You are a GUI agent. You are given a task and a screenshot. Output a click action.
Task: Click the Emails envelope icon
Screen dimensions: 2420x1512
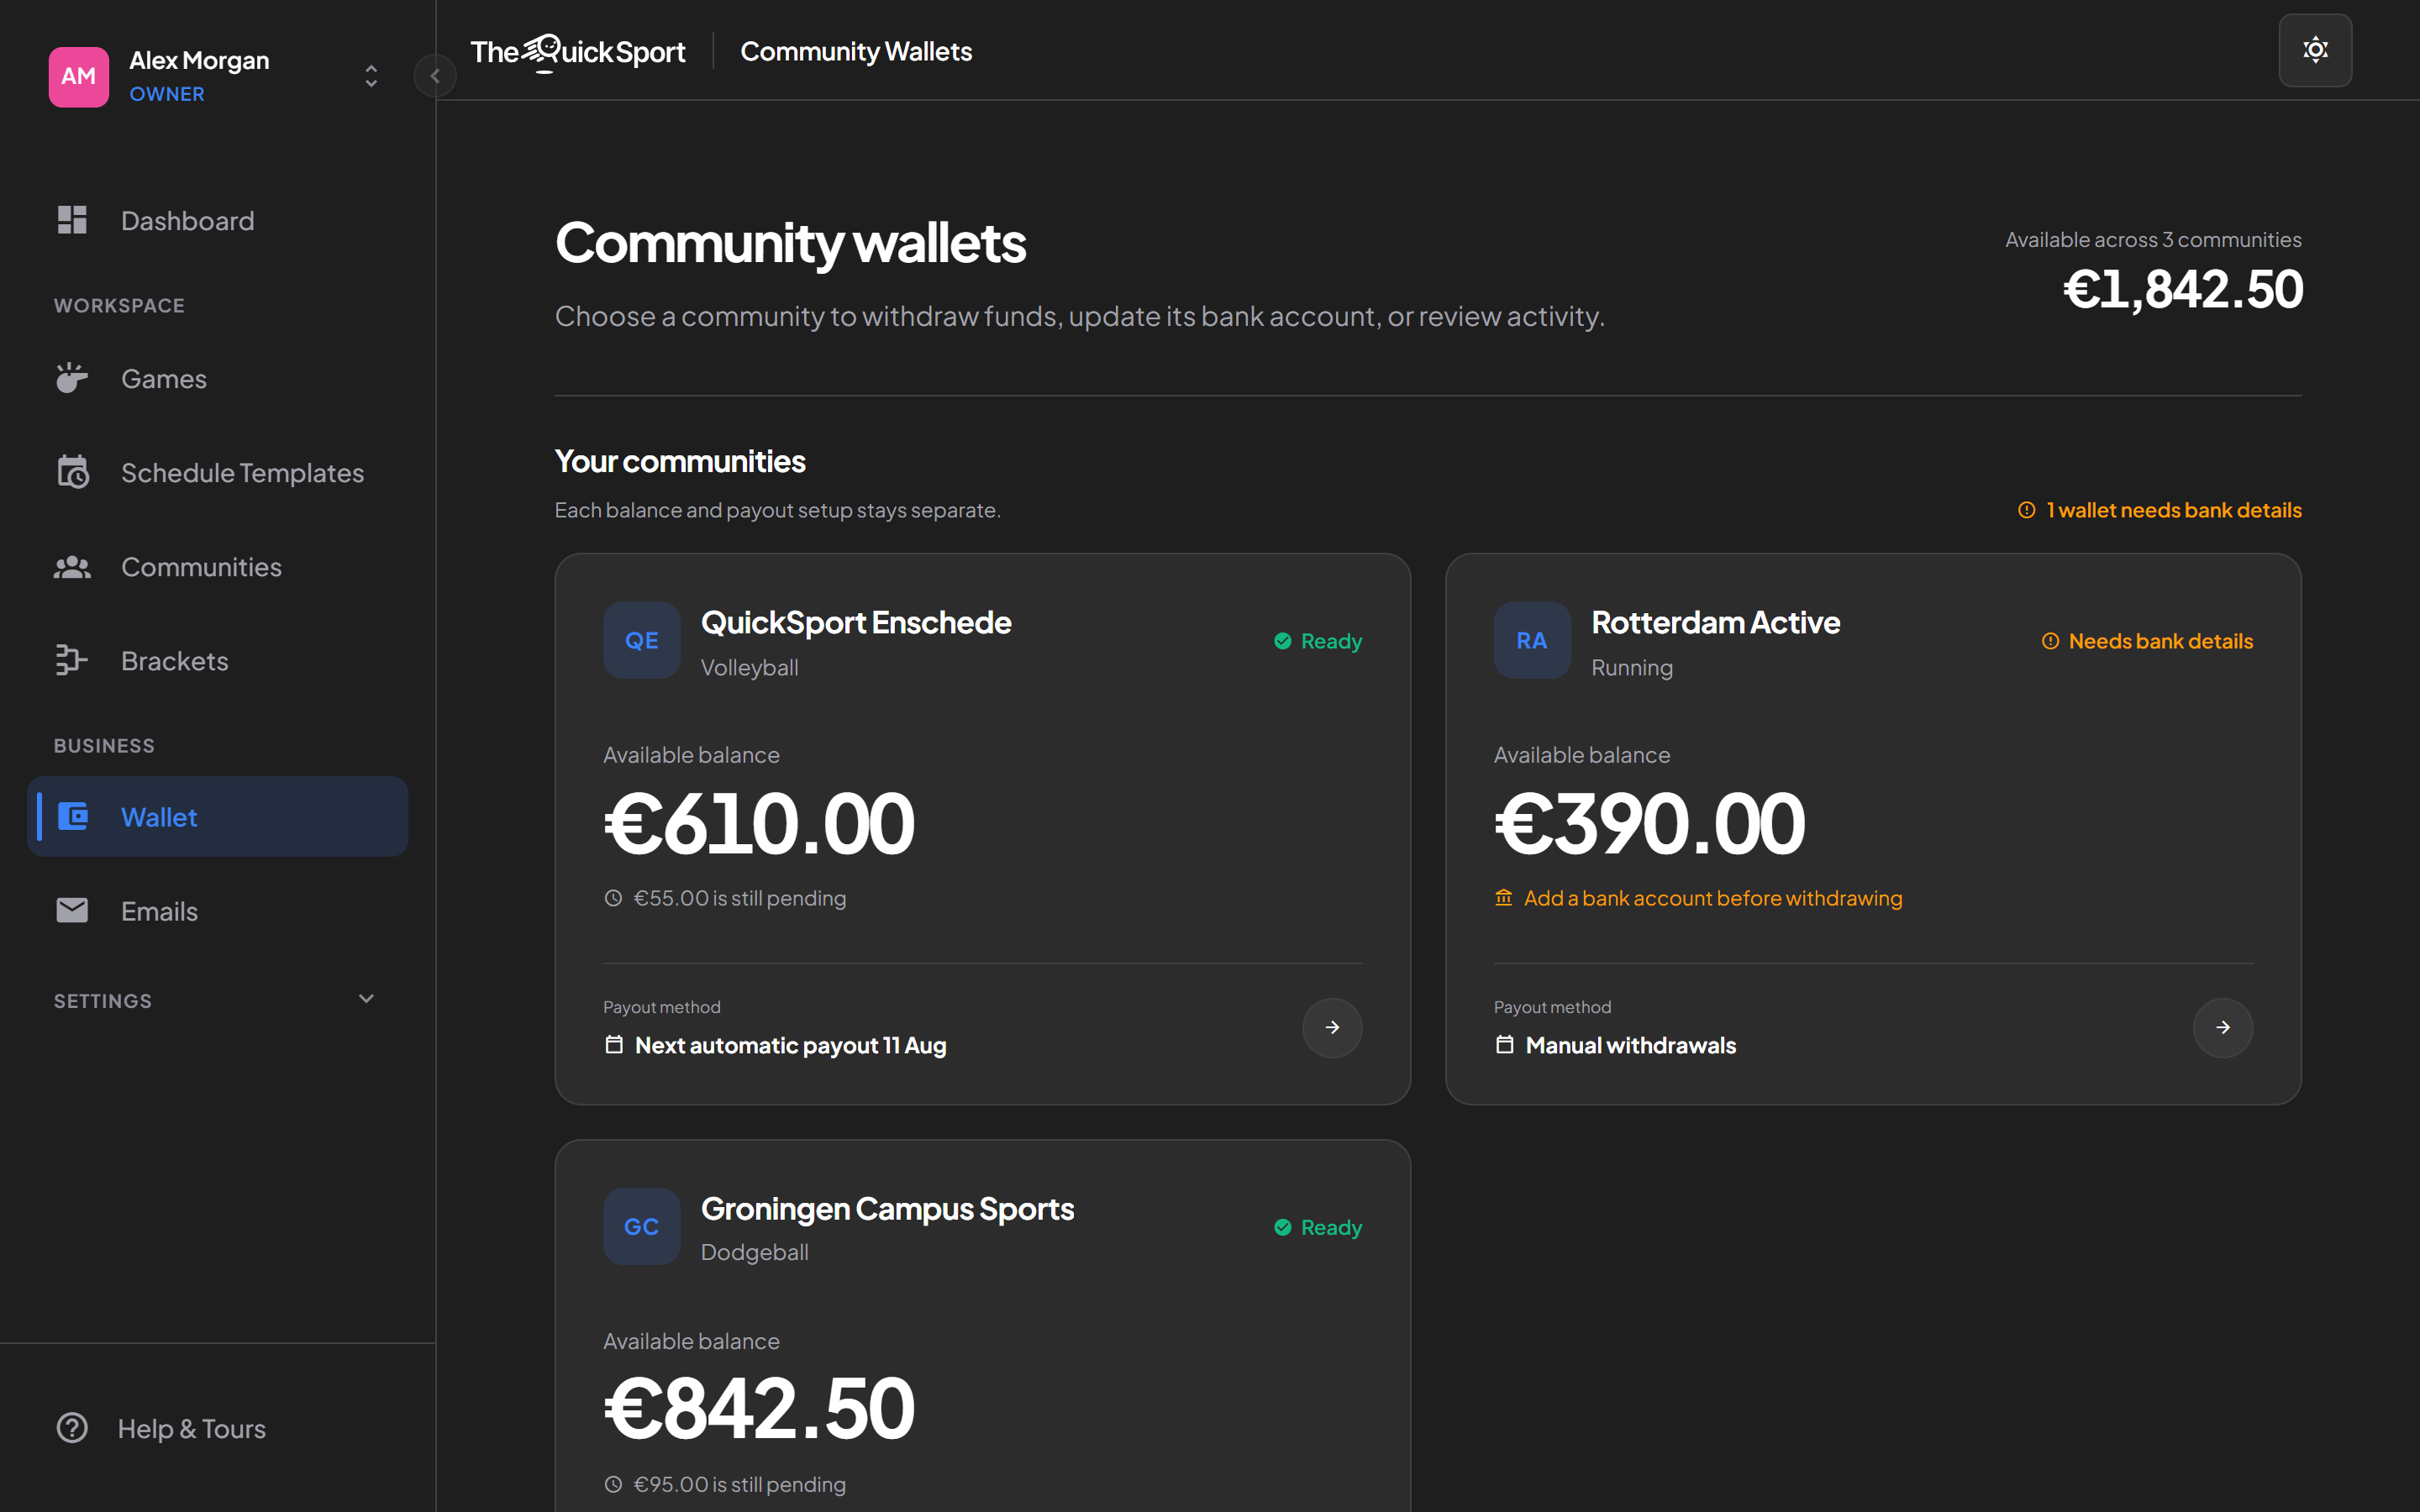(x=72, y=910)
